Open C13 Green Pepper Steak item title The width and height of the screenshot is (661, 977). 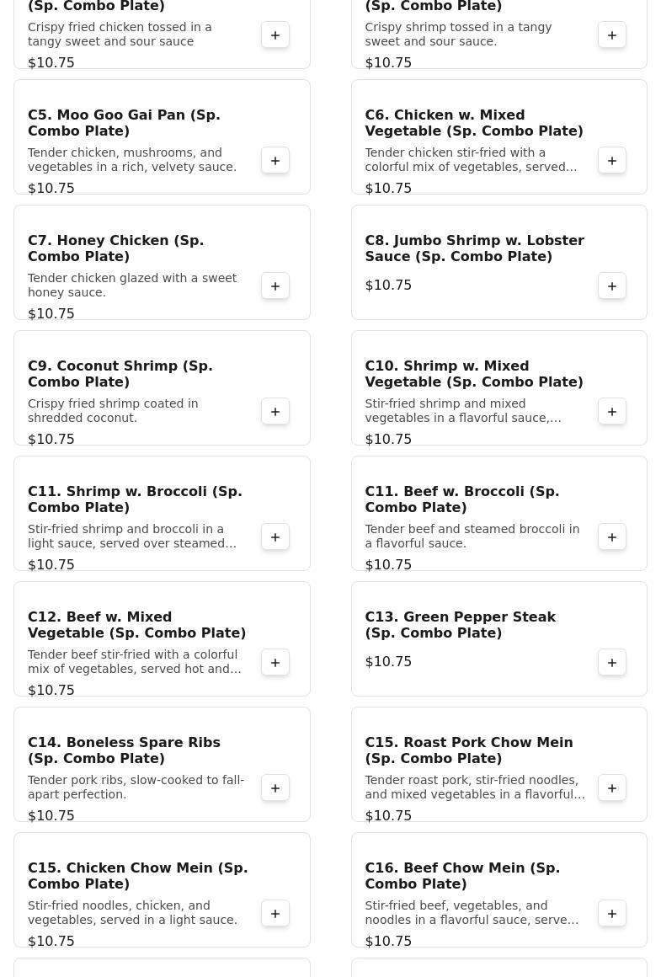[x=460, y=625]
